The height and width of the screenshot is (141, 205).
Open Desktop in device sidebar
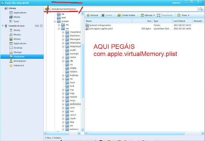coord(16,48)
